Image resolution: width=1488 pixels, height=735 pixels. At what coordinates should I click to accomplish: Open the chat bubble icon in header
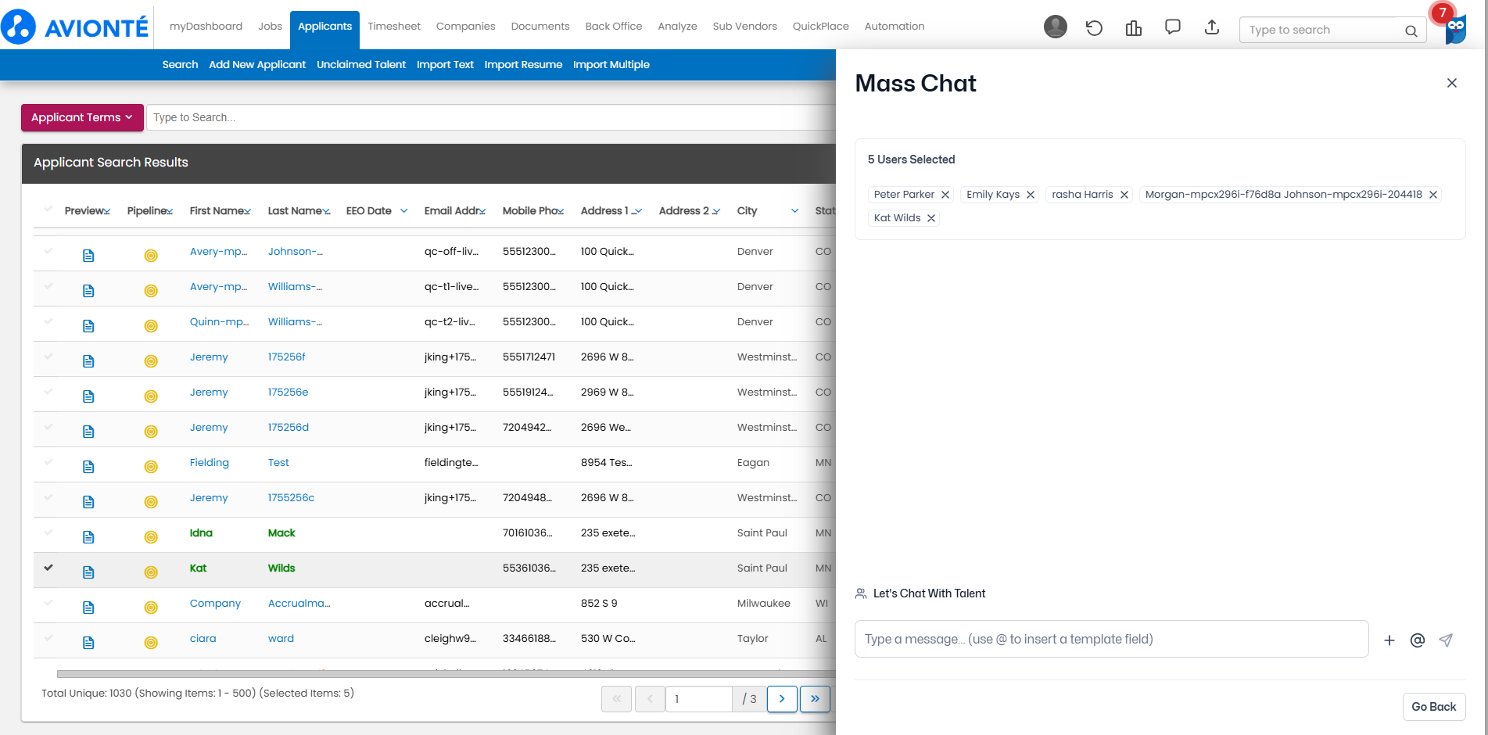1172,27
